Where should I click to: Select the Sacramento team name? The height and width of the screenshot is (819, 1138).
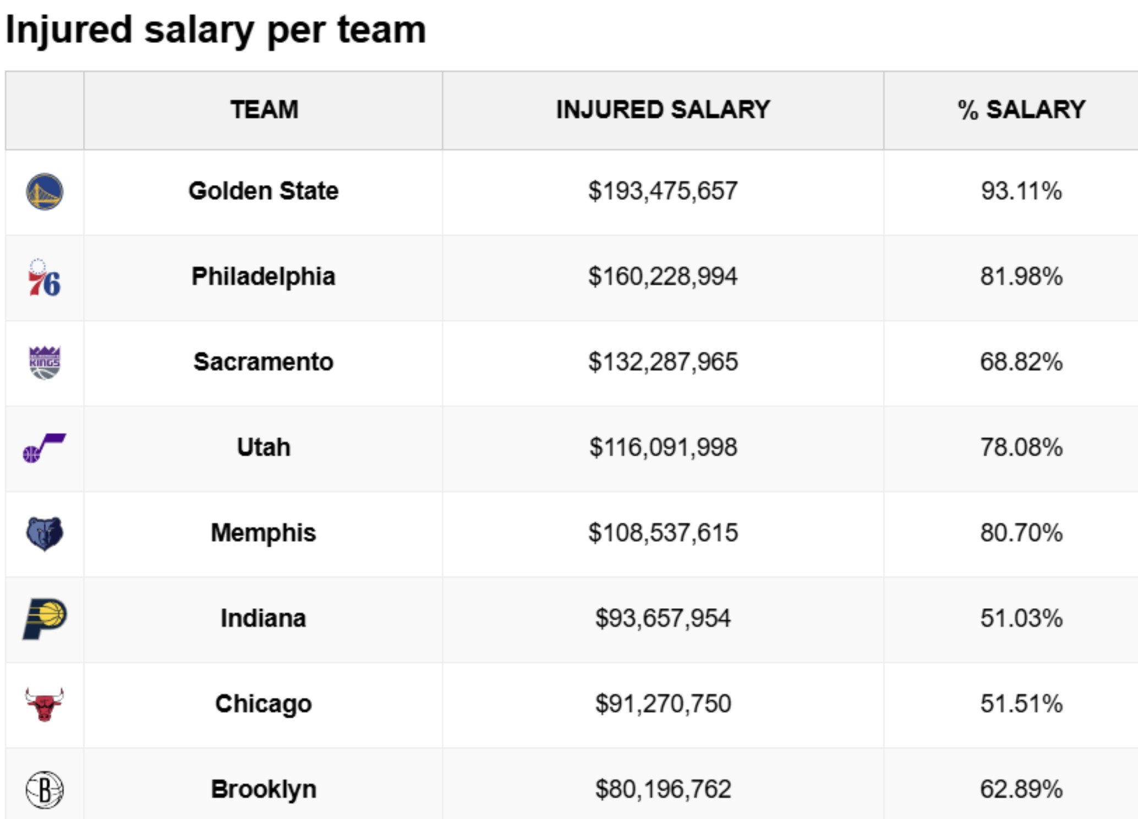point(264,362)
